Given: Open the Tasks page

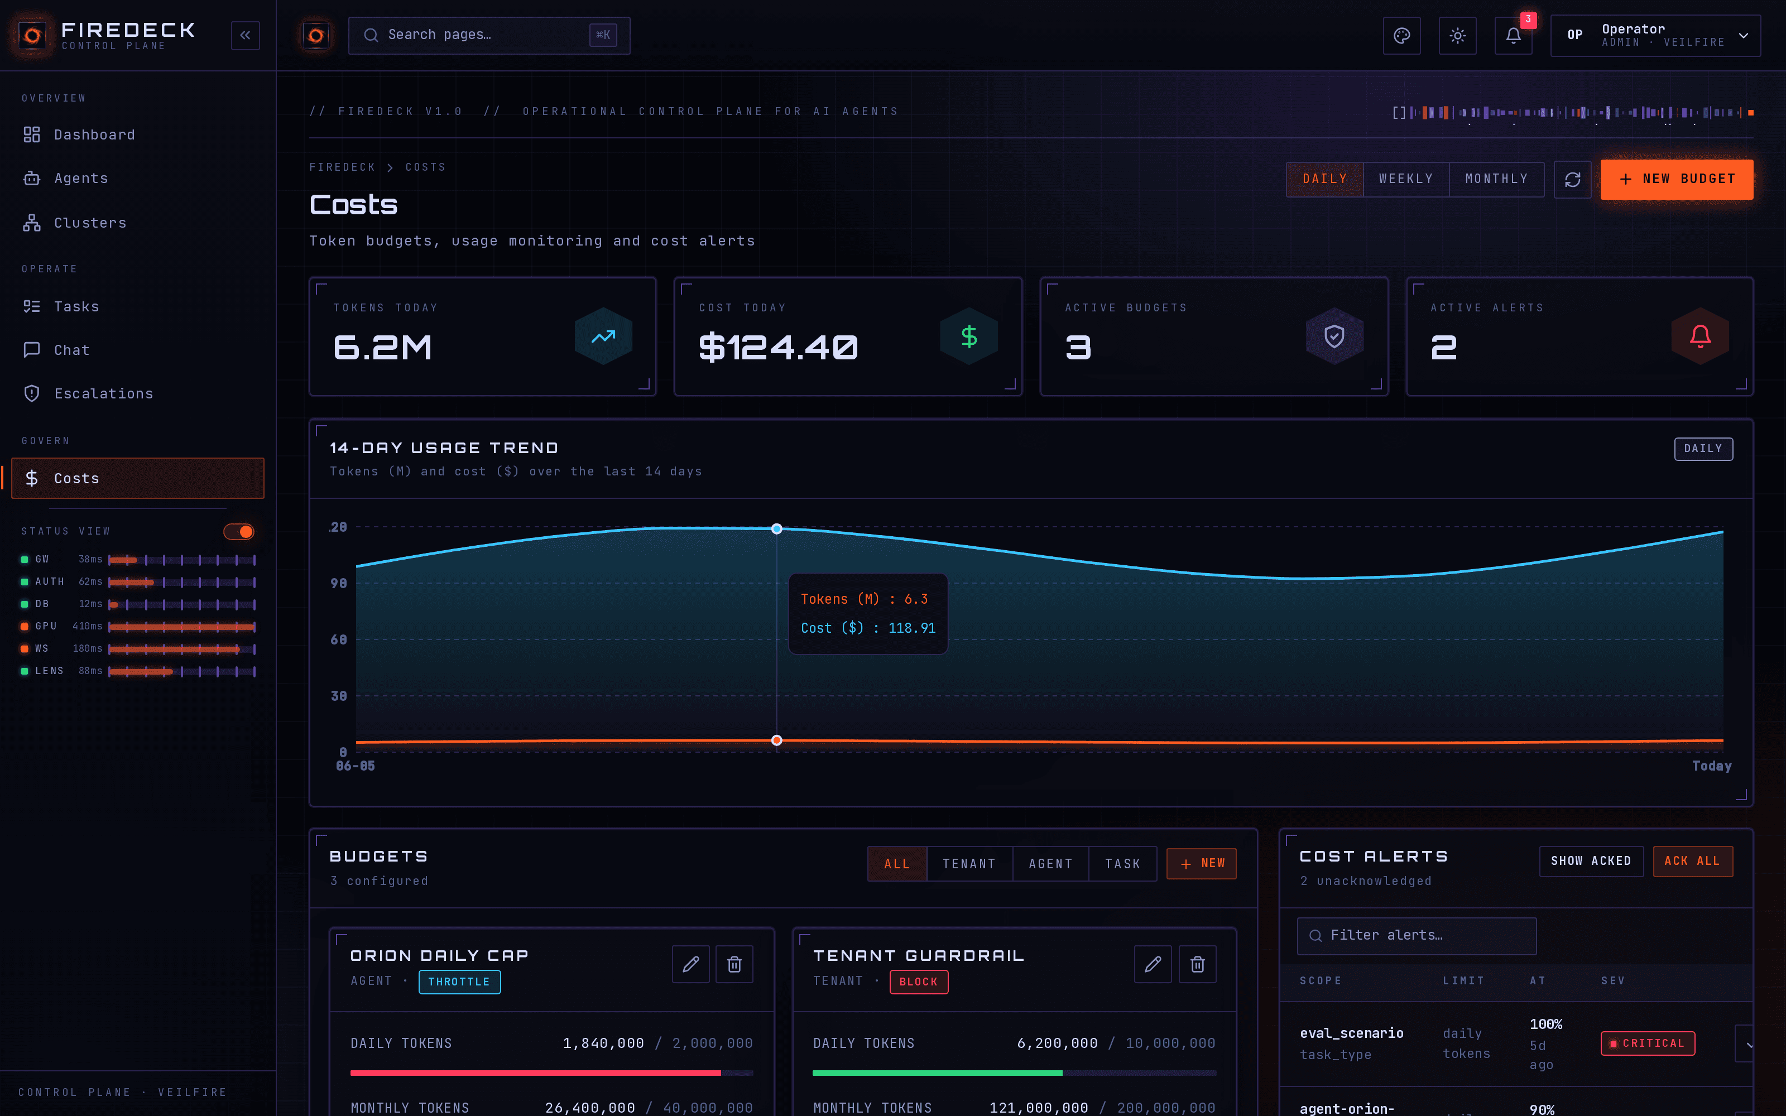Looking at the screenshot, I should coord(138,306).
